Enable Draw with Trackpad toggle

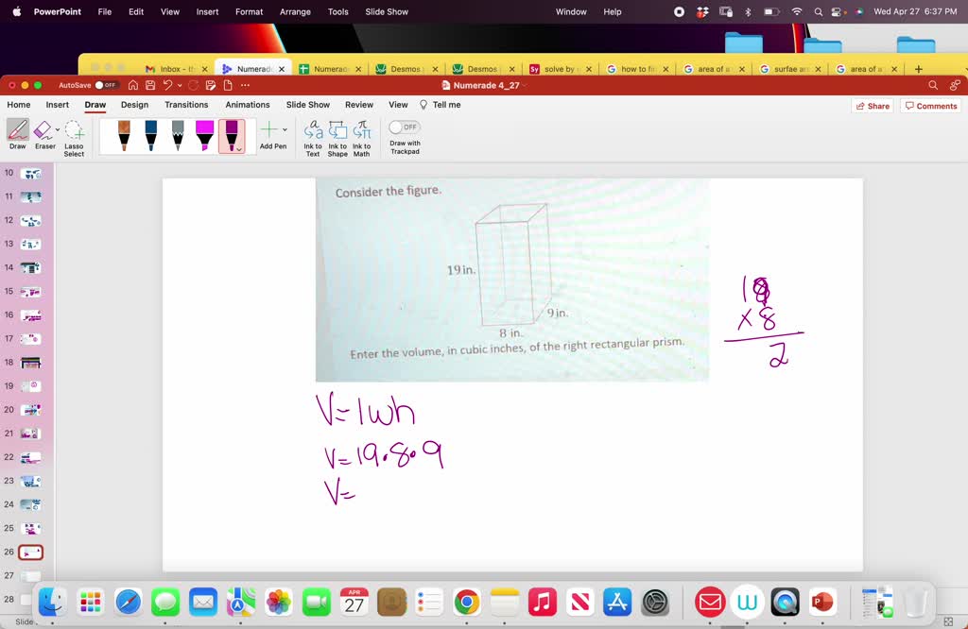[405, 127]
